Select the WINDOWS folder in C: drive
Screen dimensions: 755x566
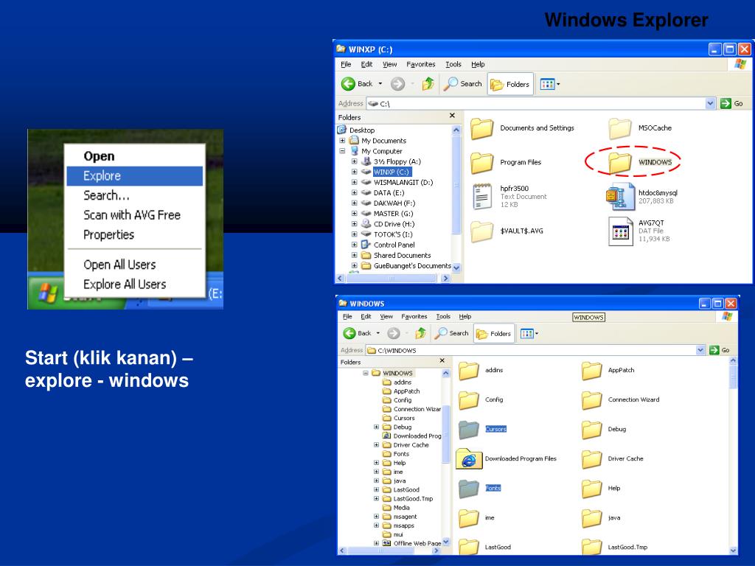[619, 163]
